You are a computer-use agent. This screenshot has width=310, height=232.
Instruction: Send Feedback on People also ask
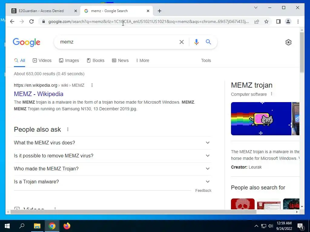pyautogui.click(x=203, y=191)
